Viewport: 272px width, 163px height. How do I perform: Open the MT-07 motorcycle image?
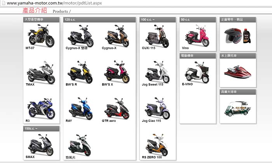tap(41, 35)
